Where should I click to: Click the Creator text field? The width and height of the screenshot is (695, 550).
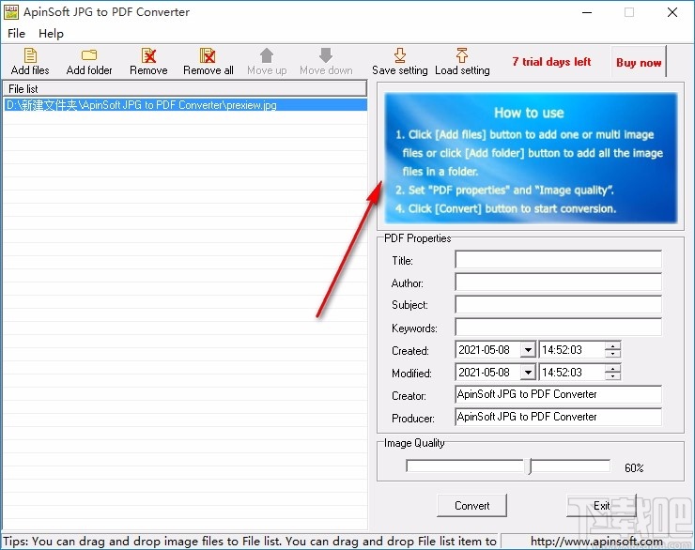point(559,394)
